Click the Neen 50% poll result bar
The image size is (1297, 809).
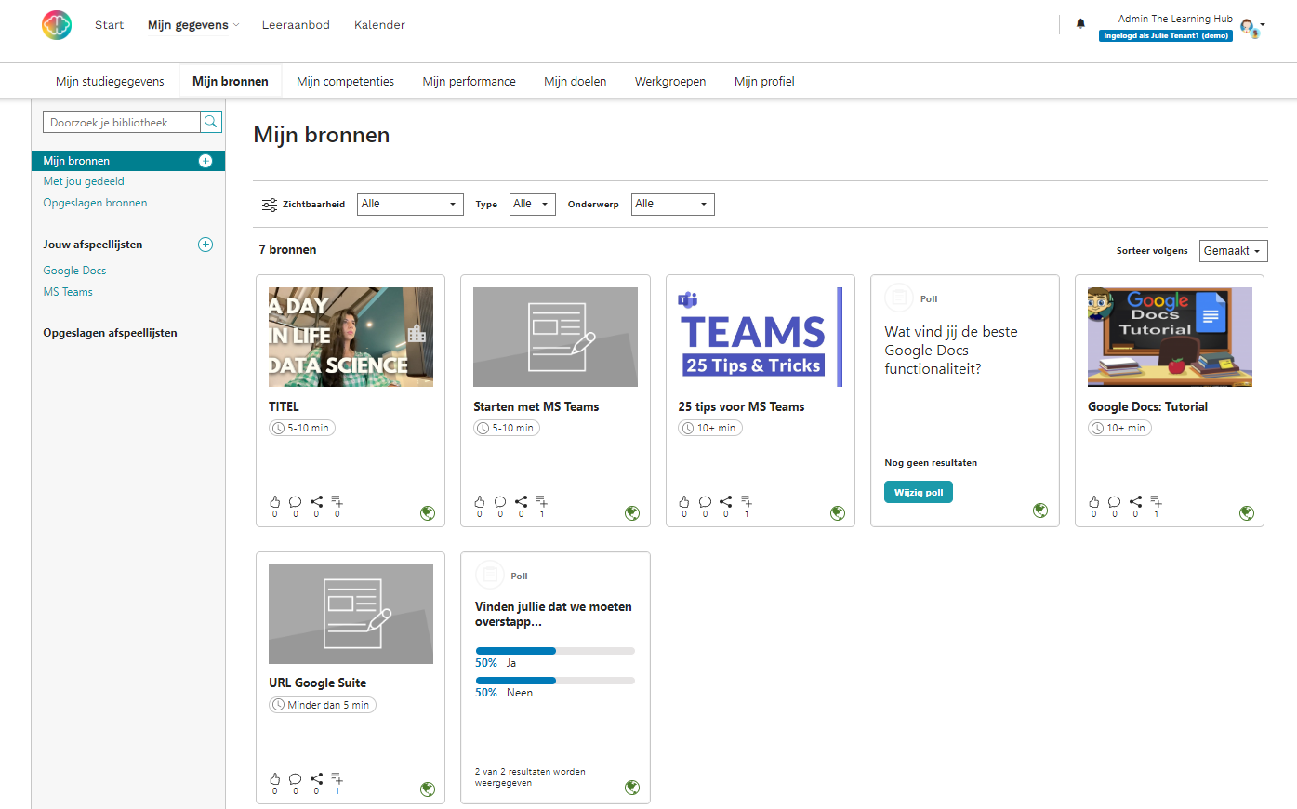click(555, 681)
